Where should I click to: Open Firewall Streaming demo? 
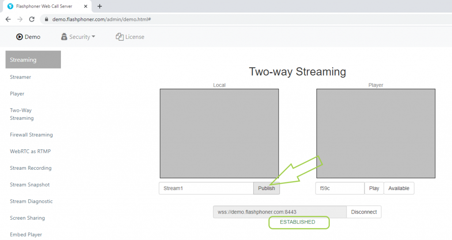31,134
